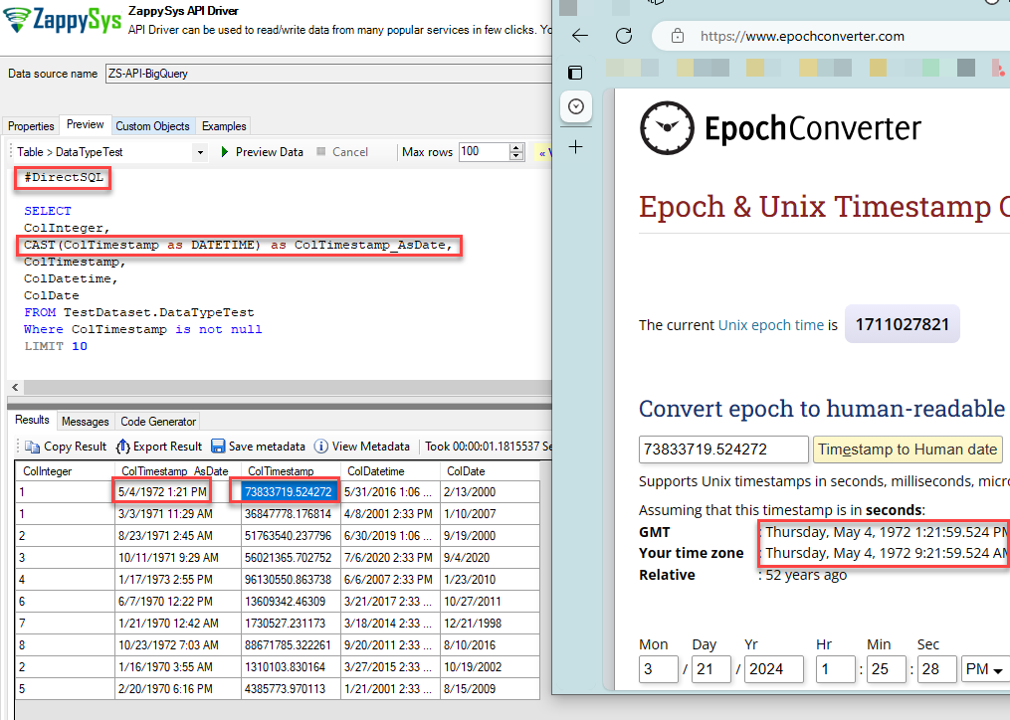Navigate back in the browser
The image size is (1010, 720).
(x=580, y=35)
